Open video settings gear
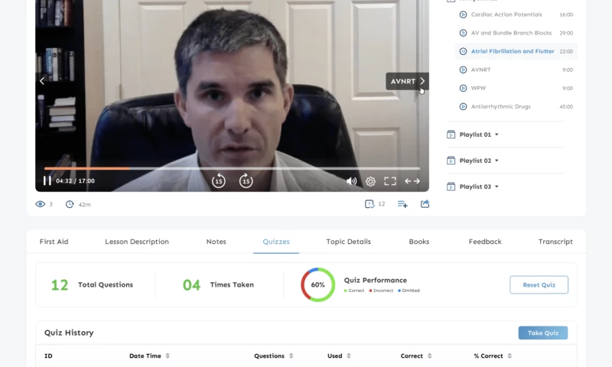 (370, 181)
